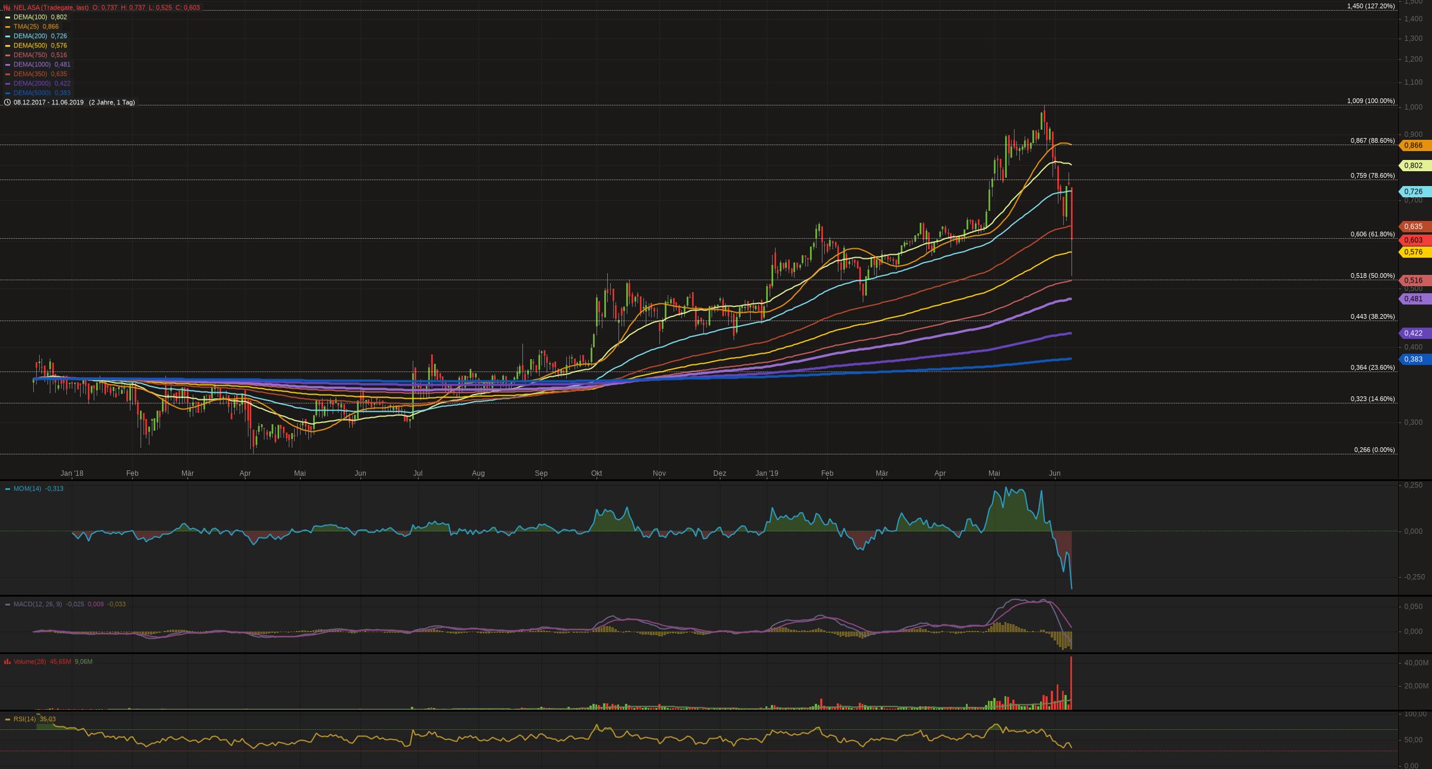Screen dimensions: 1432x769
Task: Click the Volume(28) bar chart icon
Action: (x=7, y=662)
